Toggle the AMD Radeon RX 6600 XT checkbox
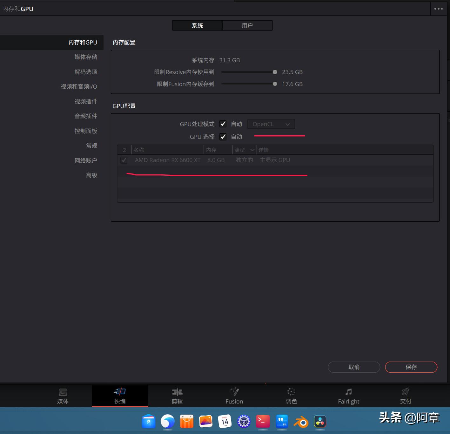Screen dimensions: 450x434 tap(124, 160)
